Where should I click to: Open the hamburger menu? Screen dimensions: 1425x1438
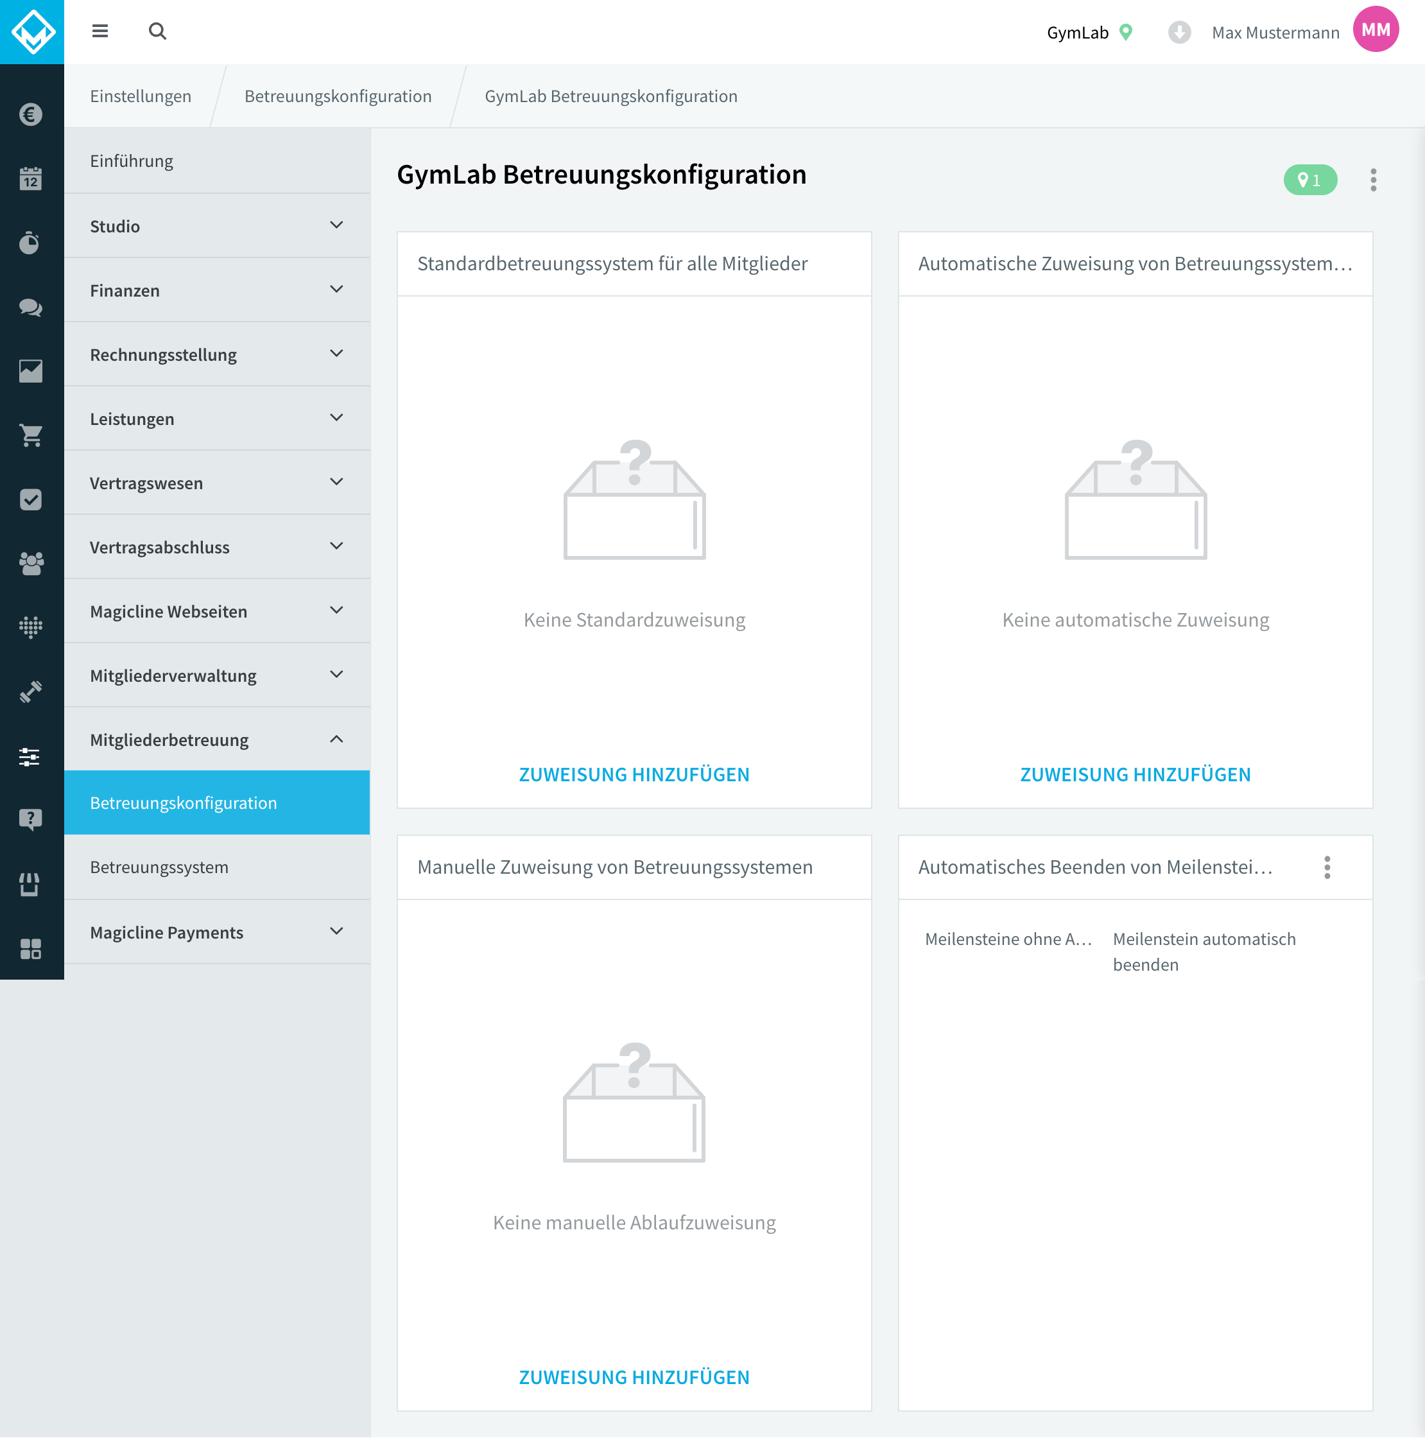tap(99, 31)
